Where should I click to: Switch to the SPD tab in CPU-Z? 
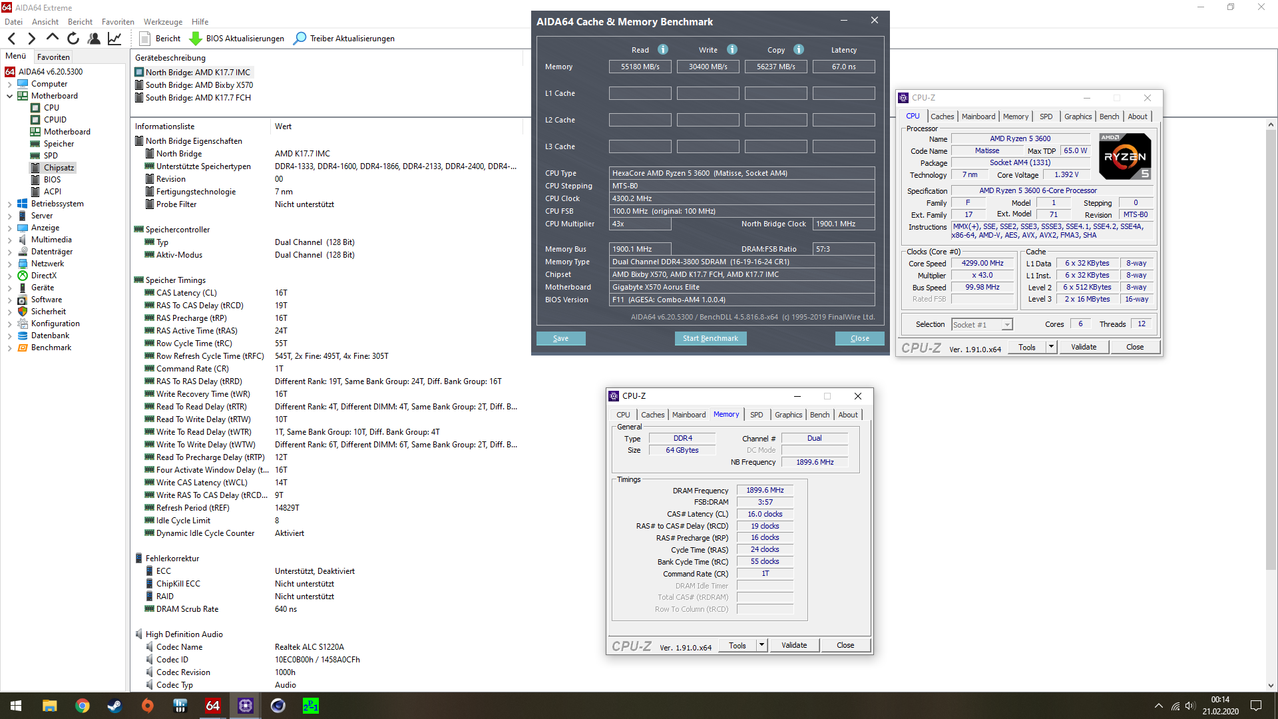[1046, 117]
